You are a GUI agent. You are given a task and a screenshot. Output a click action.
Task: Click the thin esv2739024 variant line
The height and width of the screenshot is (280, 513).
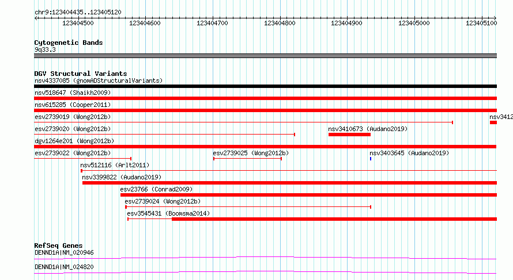click(248, 207)
